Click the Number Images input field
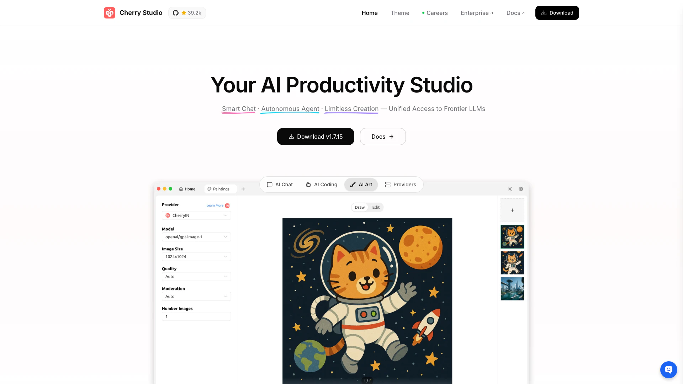 (196, 316)
